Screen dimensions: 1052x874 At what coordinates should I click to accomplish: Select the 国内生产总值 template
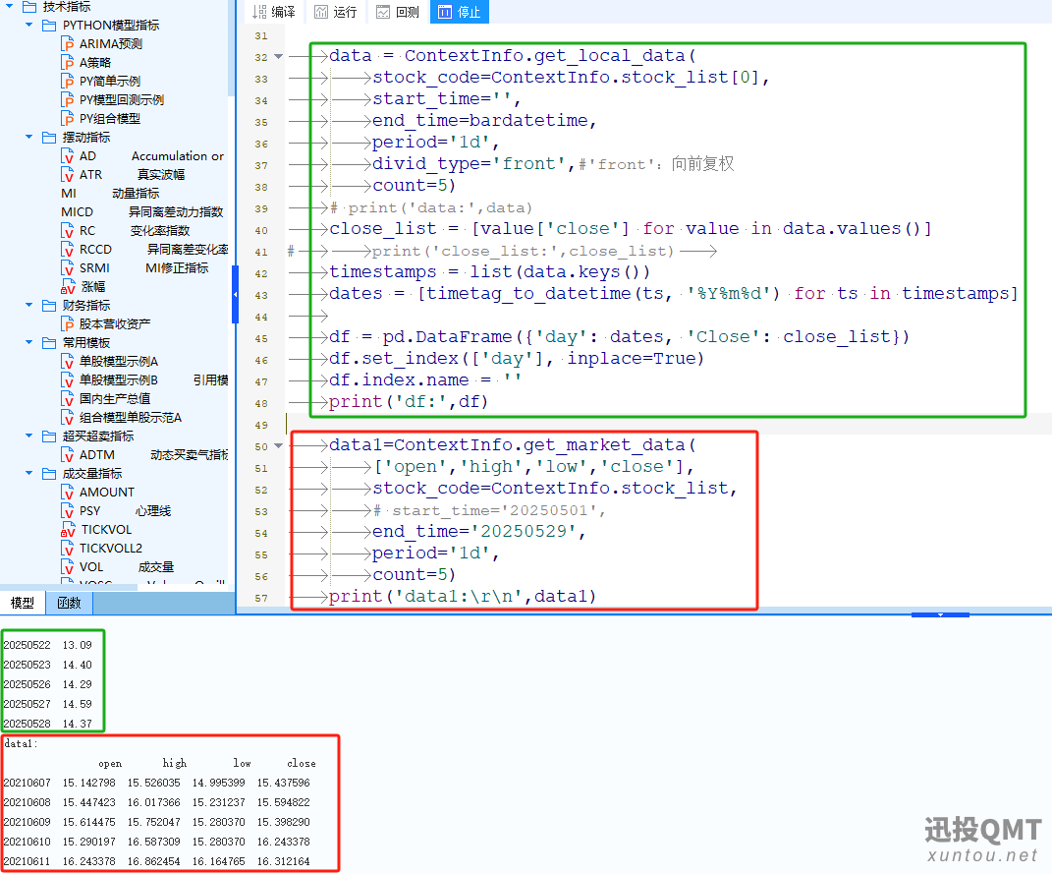114,398
